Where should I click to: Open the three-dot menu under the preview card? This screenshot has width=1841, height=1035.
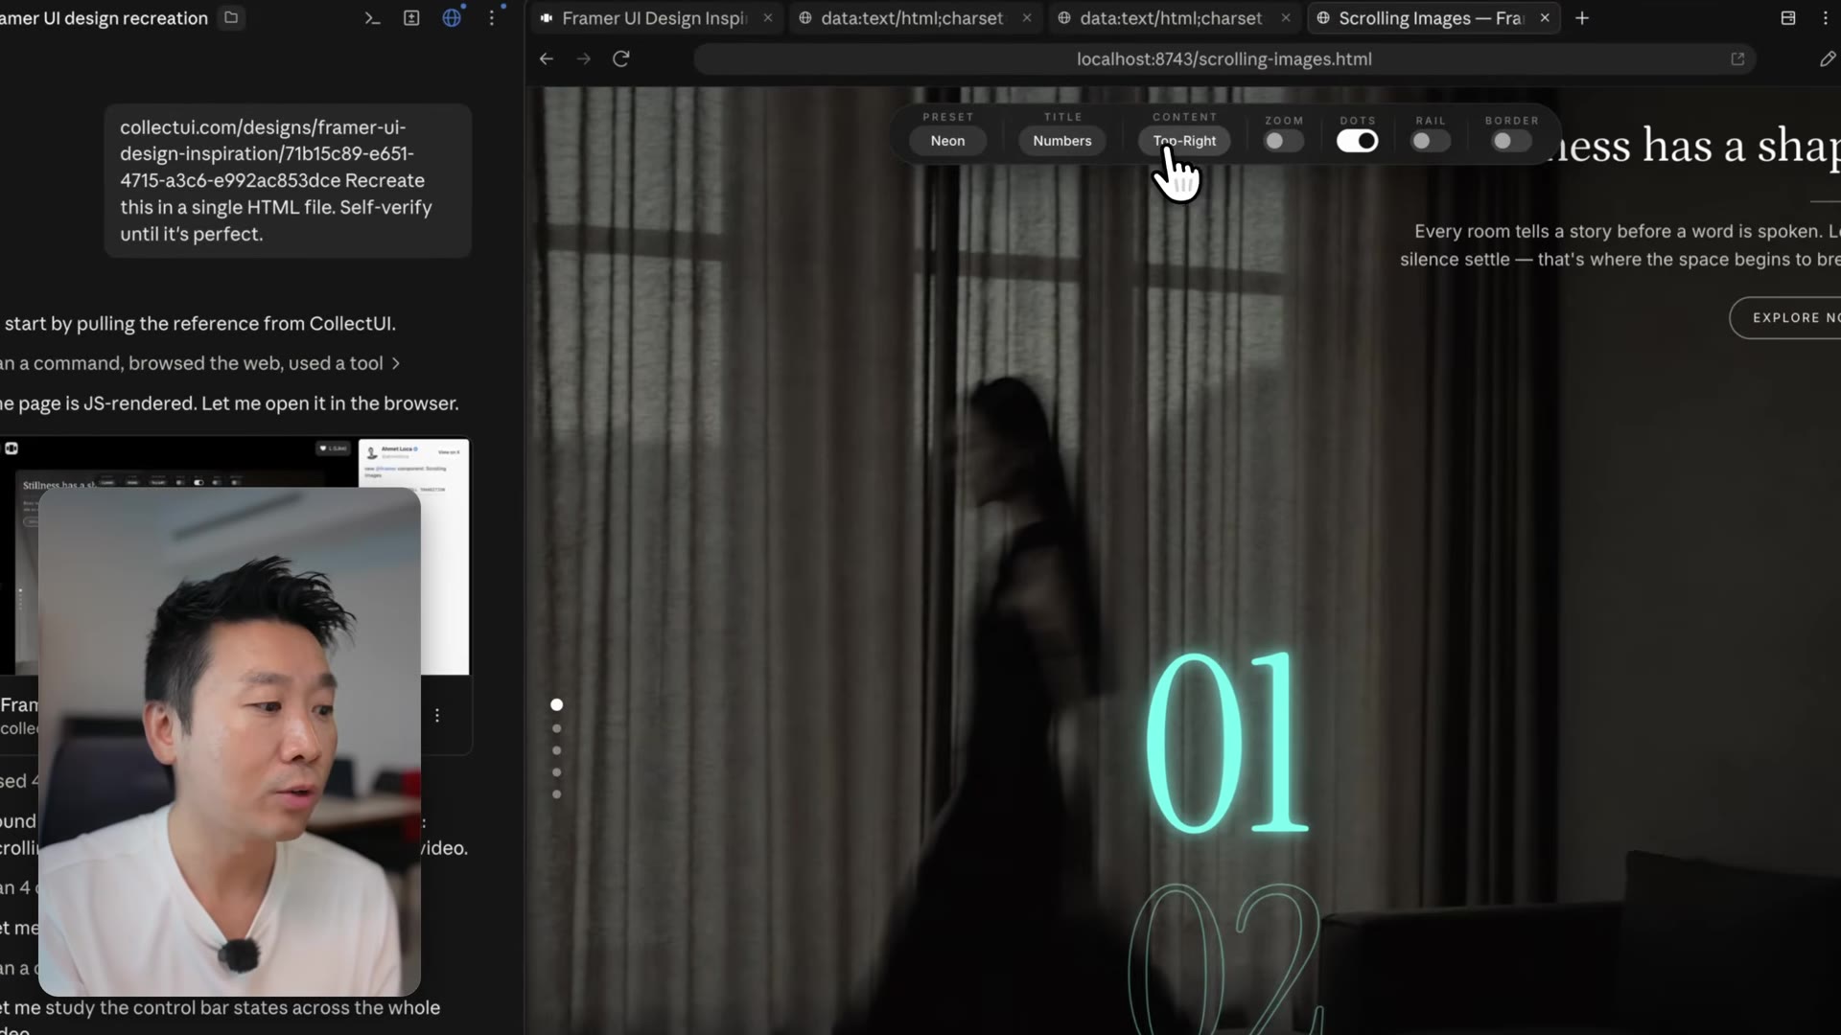(437, 716)
